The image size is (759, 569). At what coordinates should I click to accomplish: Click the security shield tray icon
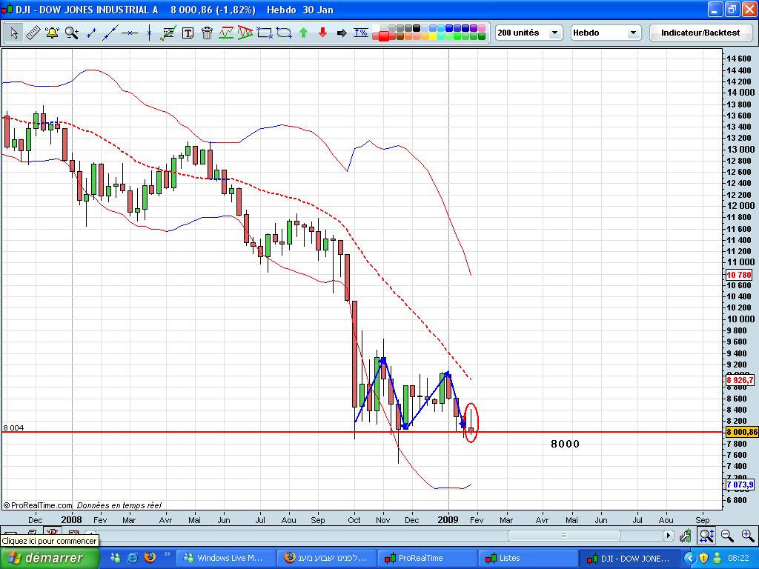tap(704, 559)
